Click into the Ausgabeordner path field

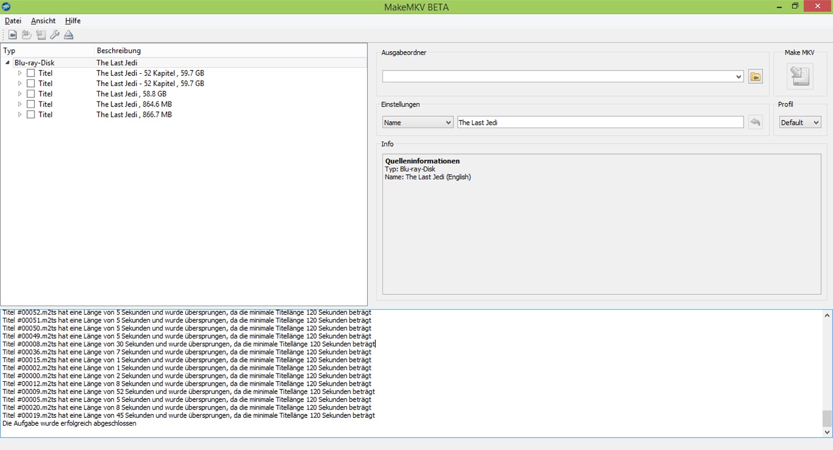pos(558,77)
